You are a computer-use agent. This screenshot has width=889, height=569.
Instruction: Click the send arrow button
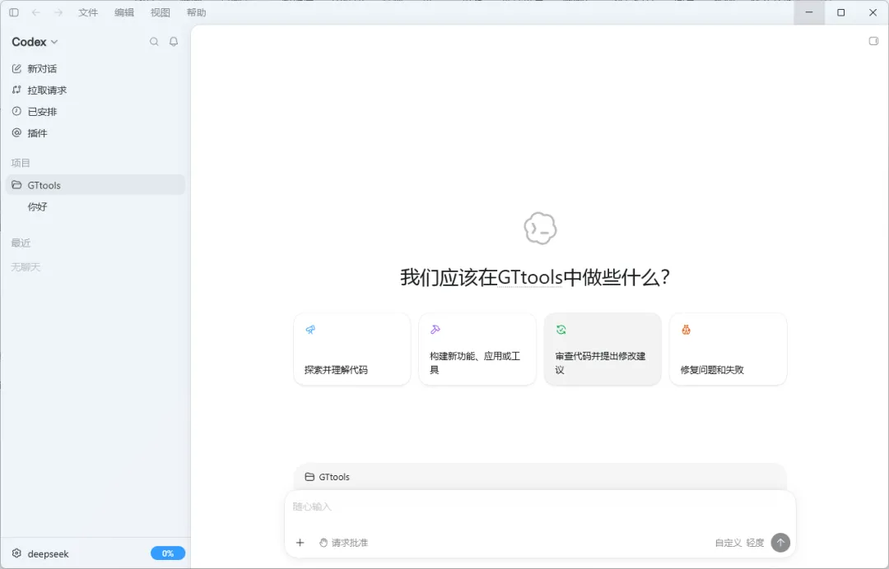pyautogui.click(x=780, y=542)
